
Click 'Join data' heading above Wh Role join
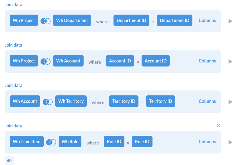(13, 126)
